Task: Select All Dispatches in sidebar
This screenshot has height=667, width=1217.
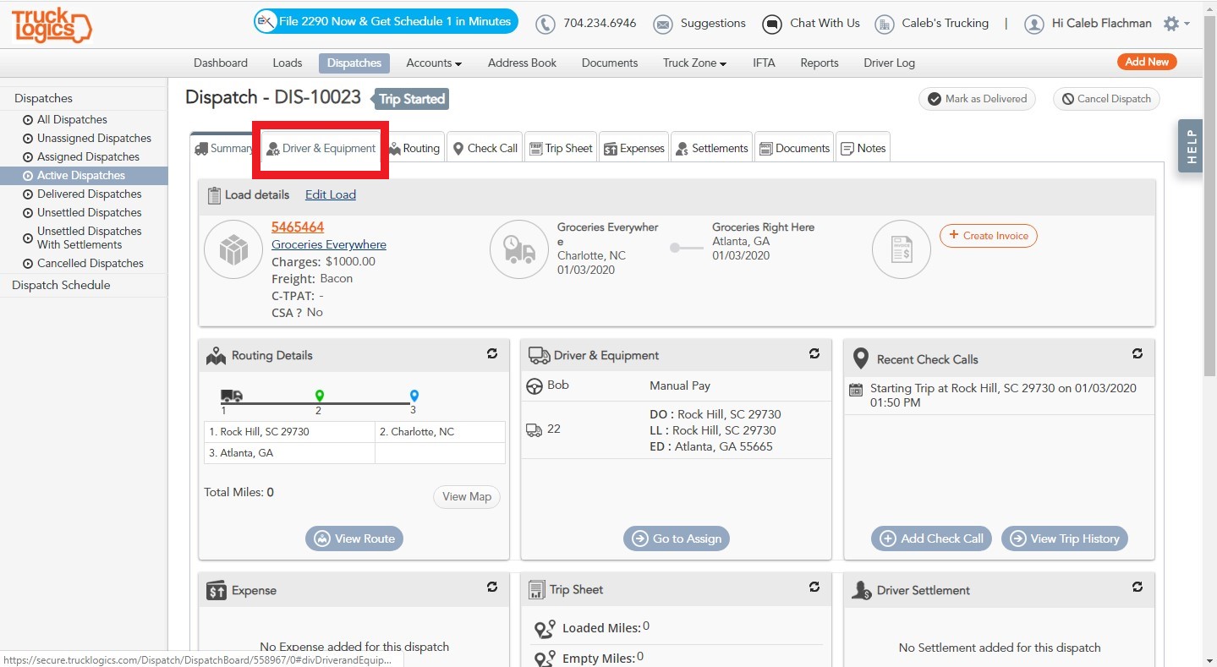Action: tap(72, 120)
